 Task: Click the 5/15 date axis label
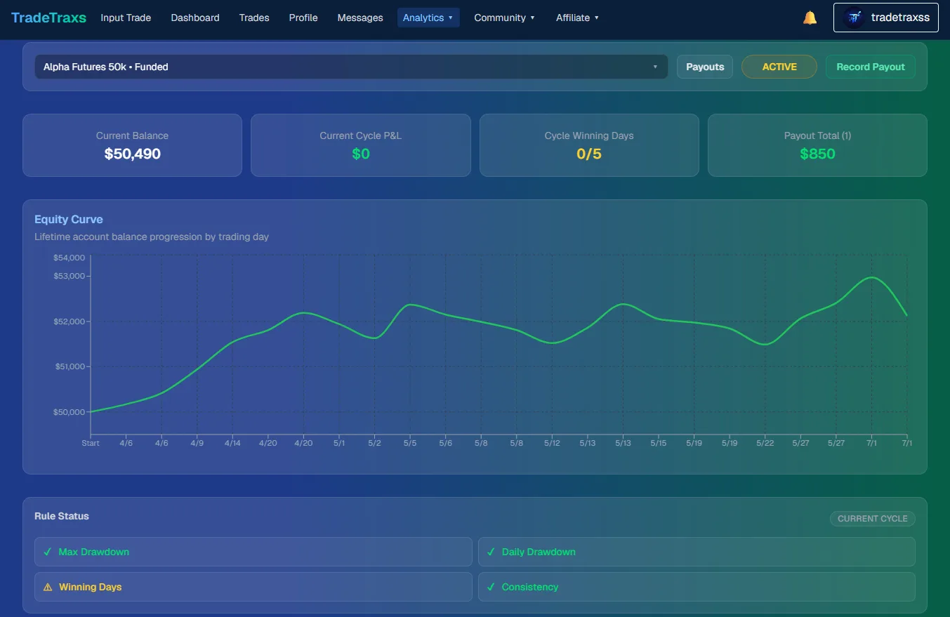(659, 443)
